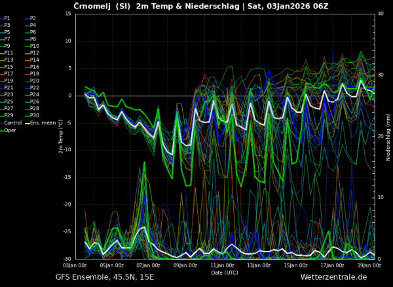The height and width of the screenshot is (287, 393).
Task: Click the -30 temperature axis tick
Action: click(67, 259)
